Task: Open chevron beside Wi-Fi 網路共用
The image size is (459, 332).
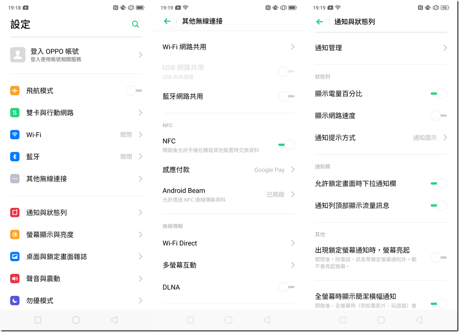Action: pos(293,47)
